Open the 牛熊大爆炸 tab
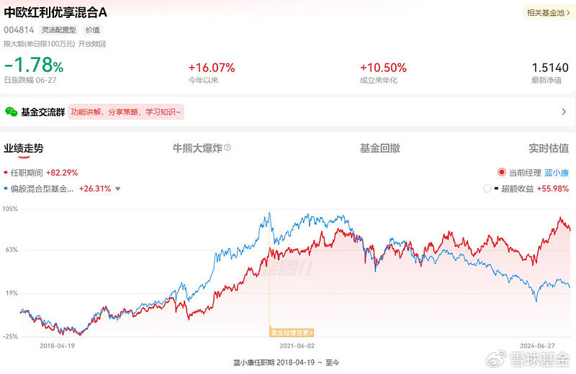 click(197, 148)
